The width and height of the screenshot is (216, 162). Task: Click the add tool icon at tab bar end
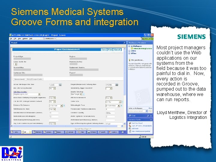click(x=122, y=132)
